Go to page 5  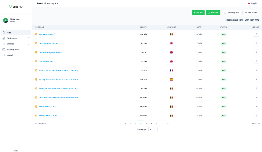coord(146,124)
